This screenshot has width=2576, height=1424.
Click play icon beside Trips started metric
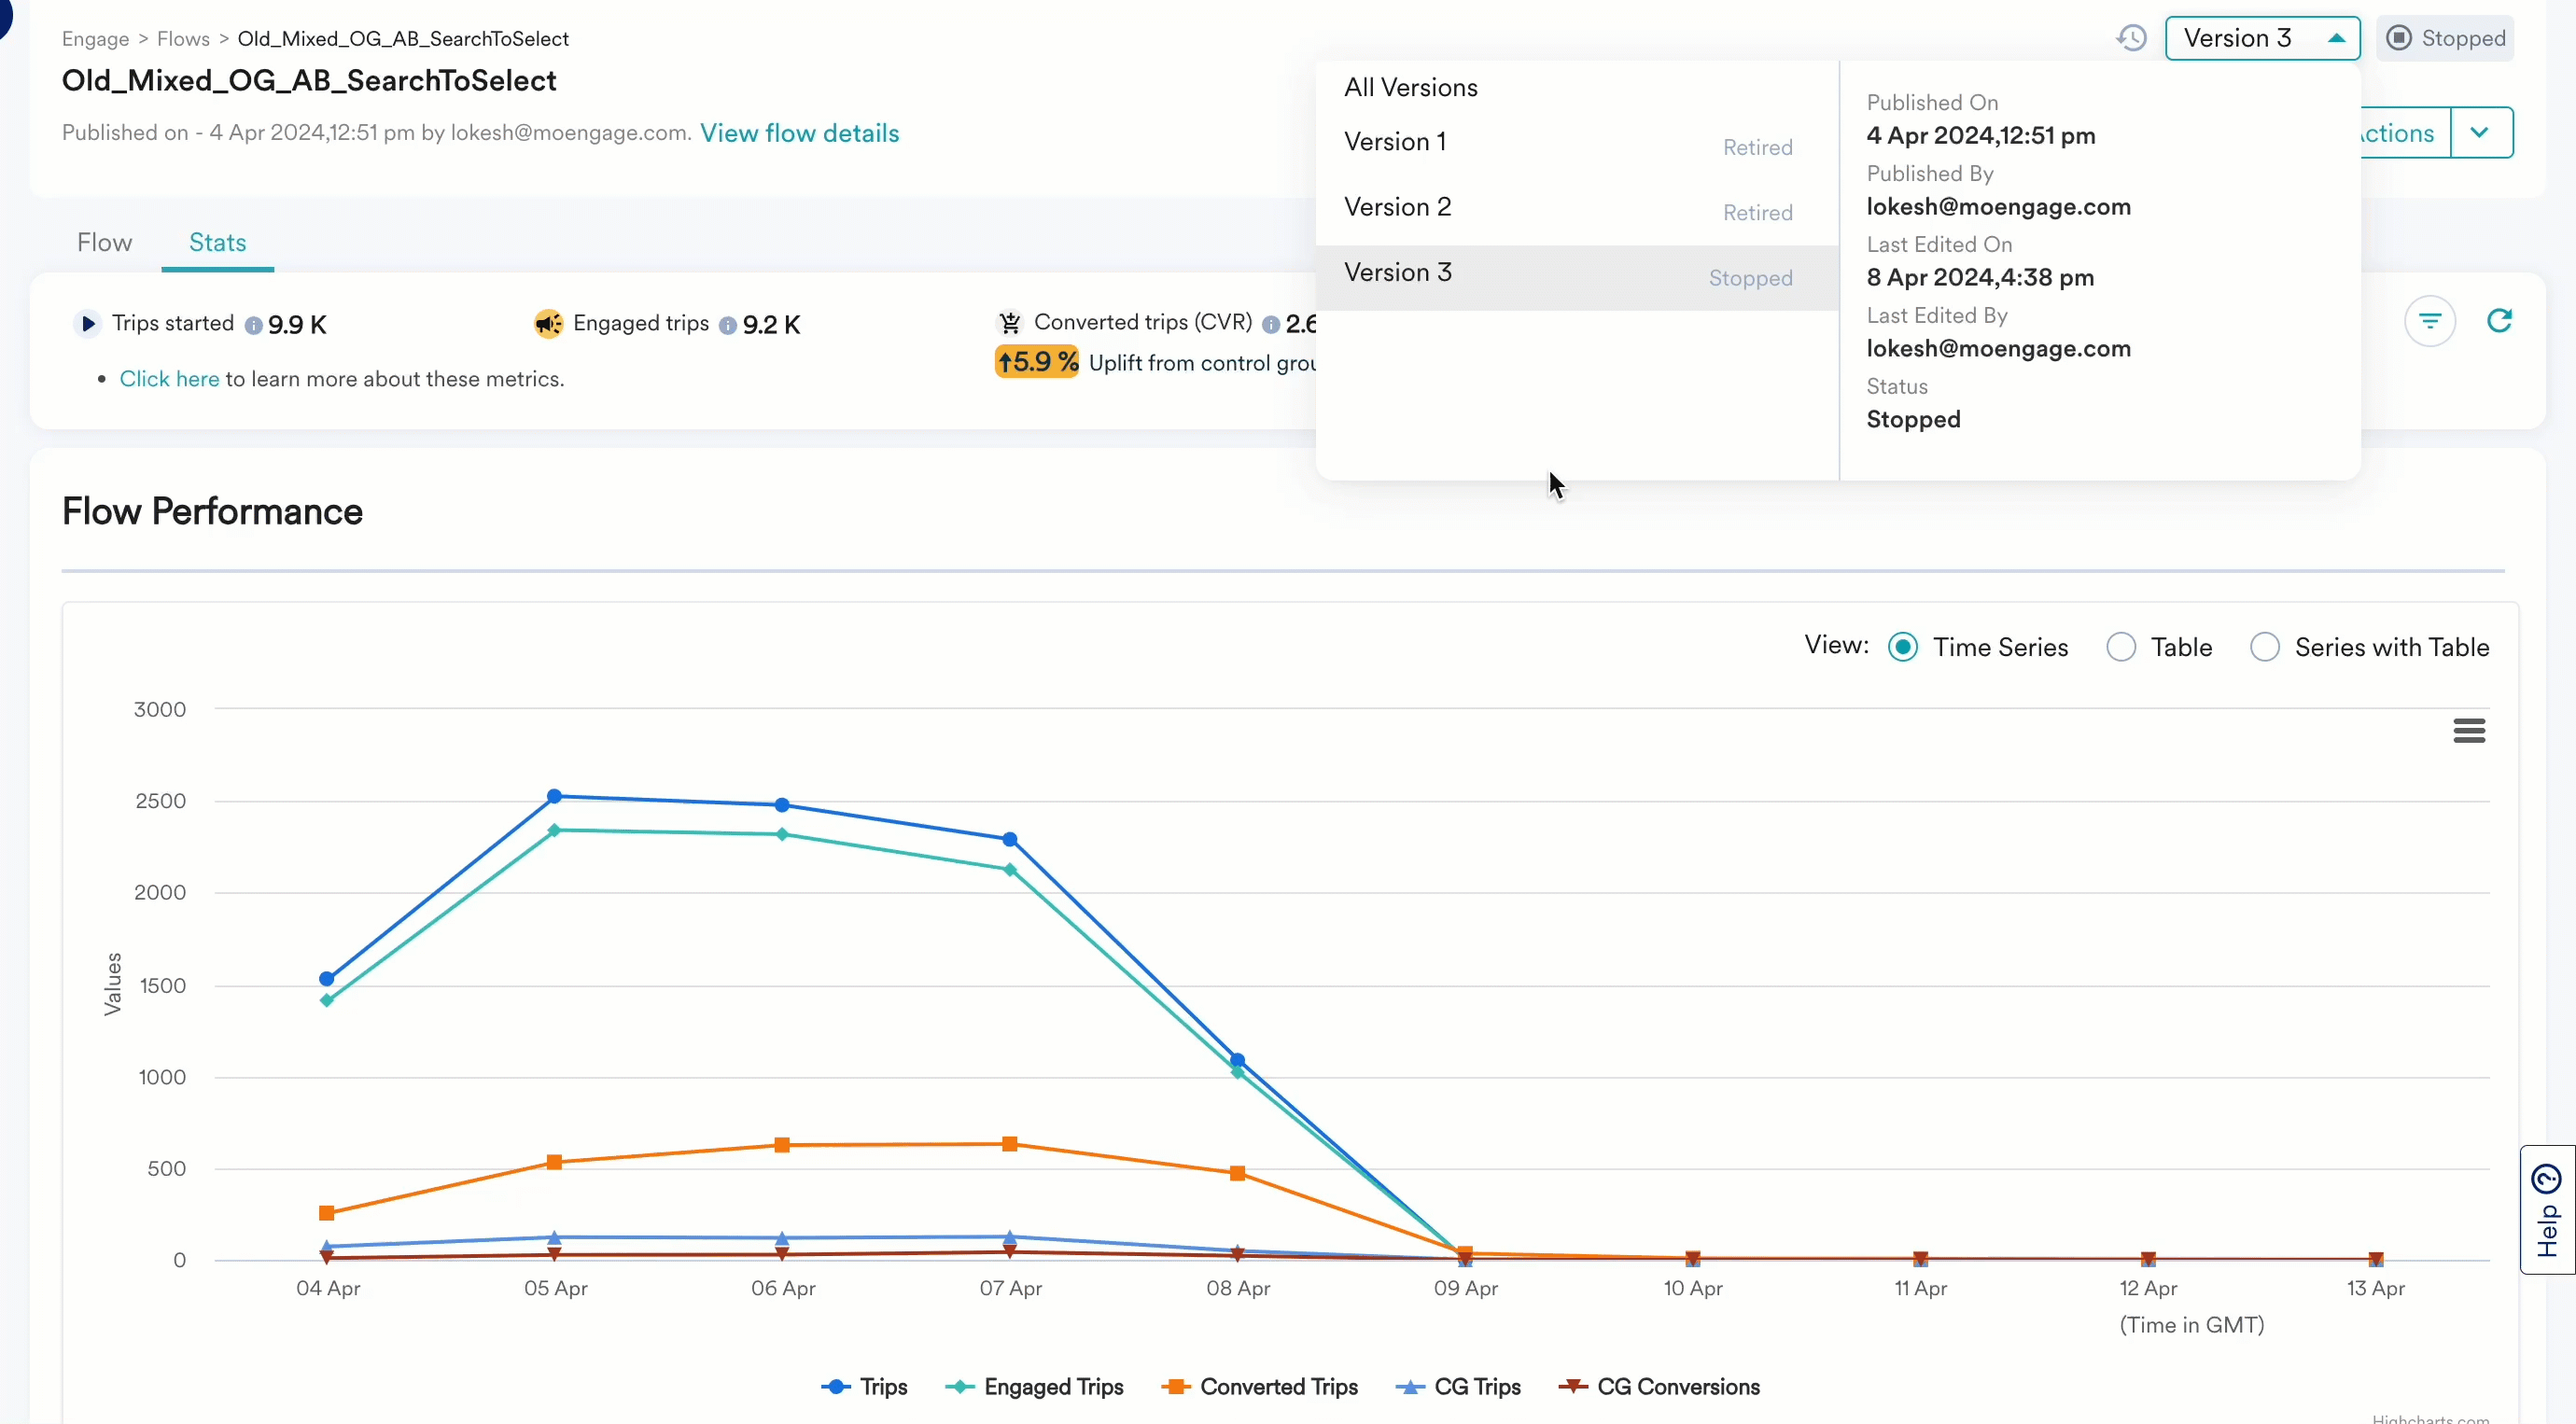(x=88, y=323)
